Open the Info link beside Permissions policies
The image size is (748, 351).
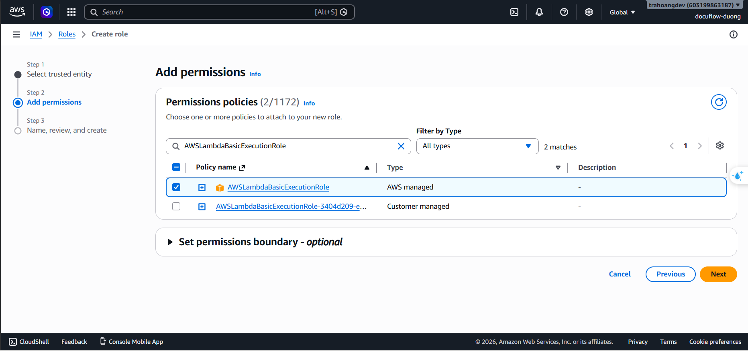[309, 103]
